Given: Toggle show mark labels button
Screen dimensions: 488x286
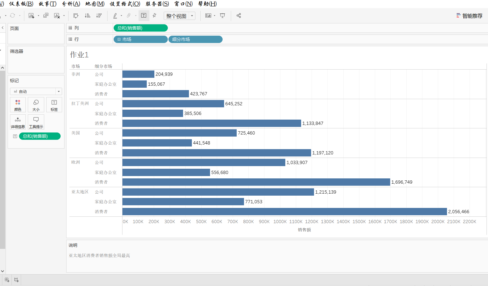Looking at the screenshot, I should click(x=144, y=15).
